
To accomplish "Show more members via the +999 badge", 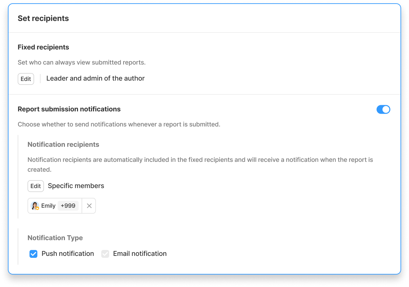I will click(x=68, y=206).
